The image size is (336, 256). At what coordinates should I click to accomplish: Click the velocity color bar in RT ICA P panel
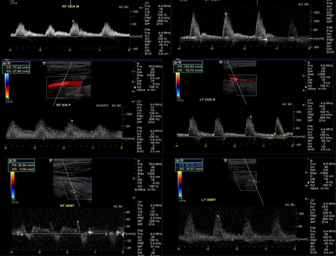[x=7, y=86]
